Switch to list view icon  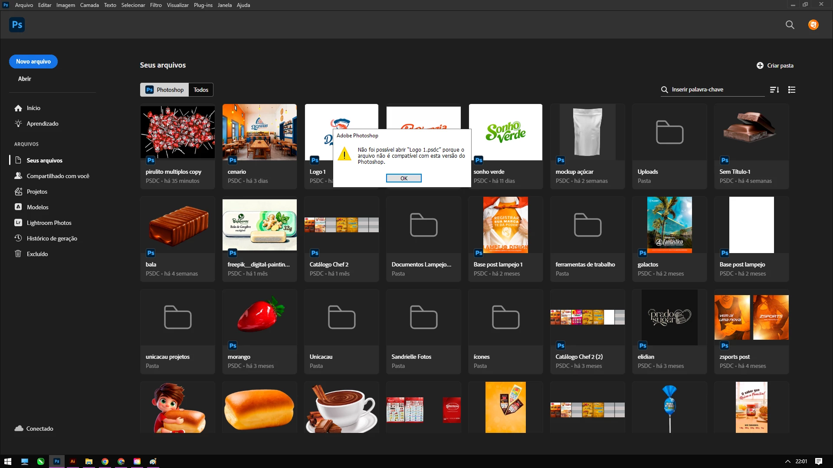(x=792, y=90)
